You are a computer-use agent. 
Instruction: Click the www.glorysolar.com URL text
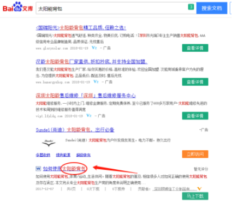(x=52, y=48)
